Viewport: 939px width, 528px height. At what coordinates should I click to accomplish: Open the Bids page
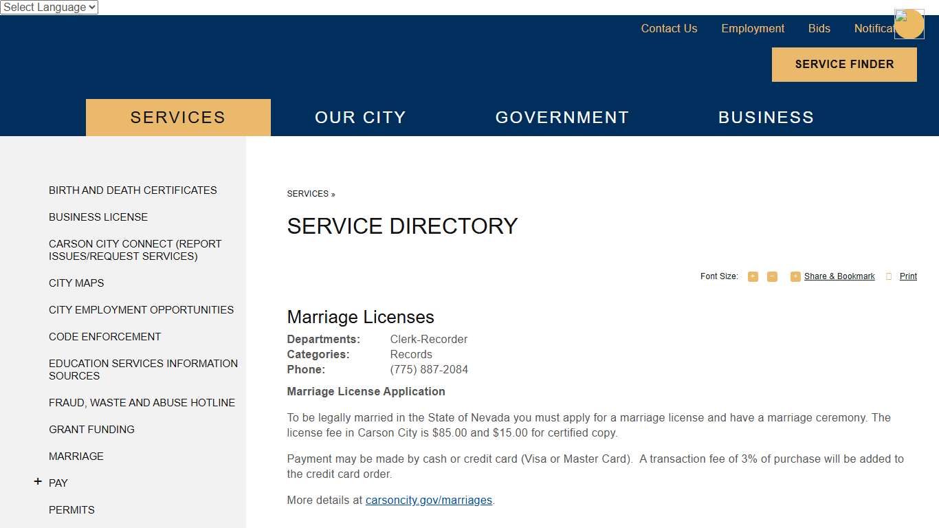coord(819,28)
